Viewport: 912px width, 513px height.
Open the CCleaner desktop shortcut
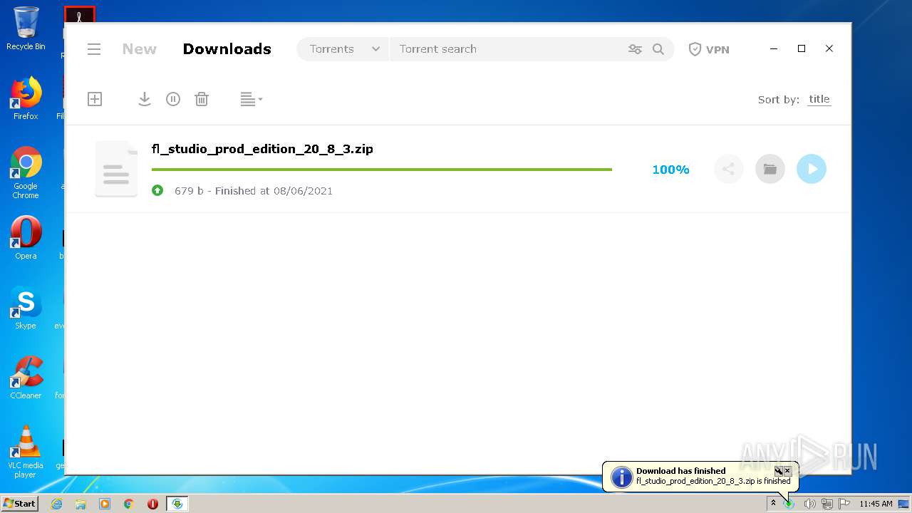pos(26,378)
